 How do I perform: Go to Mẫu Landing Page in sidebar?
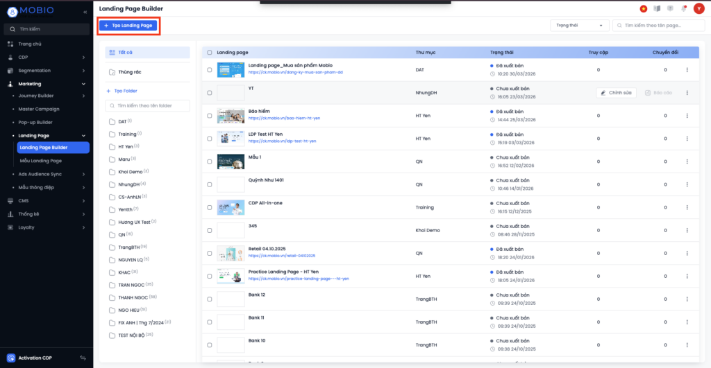click(40, 160)
